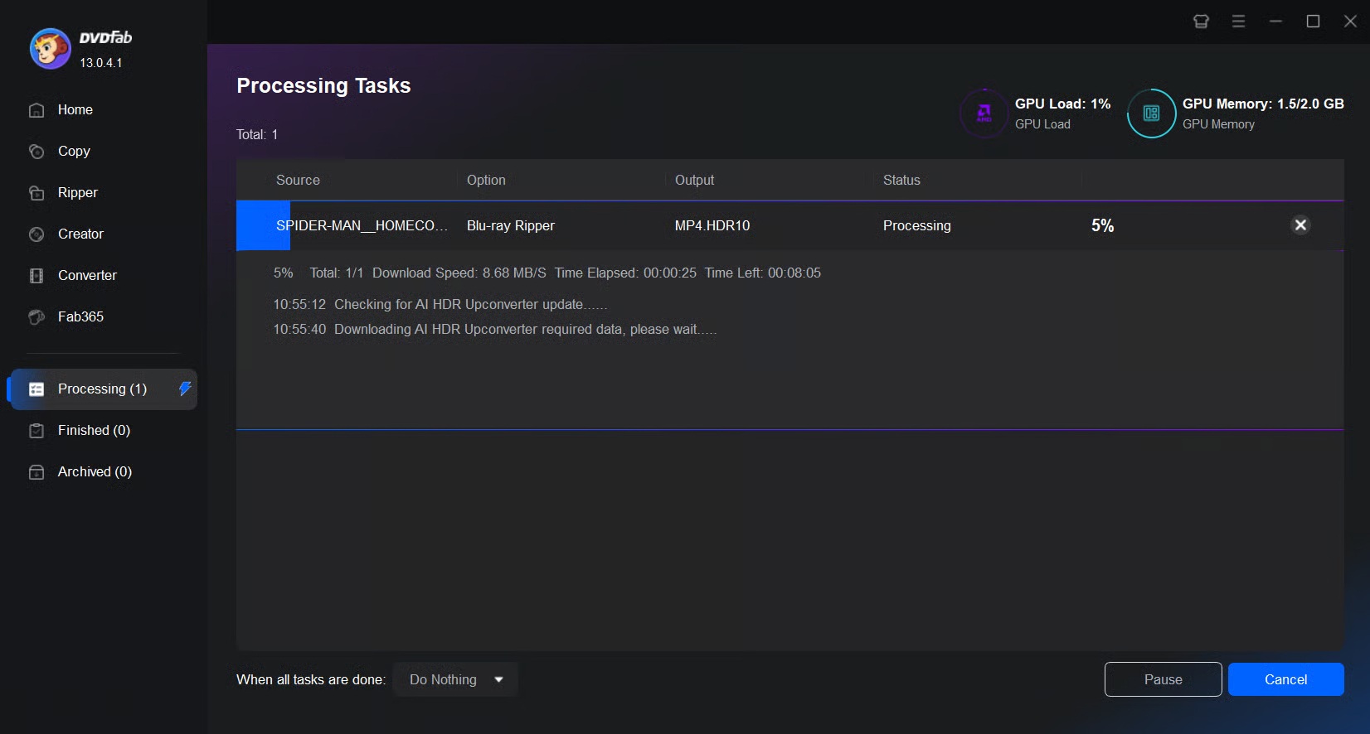Click the blue progress bar on SPIDER-MAN task

click(x=263, y=225)
